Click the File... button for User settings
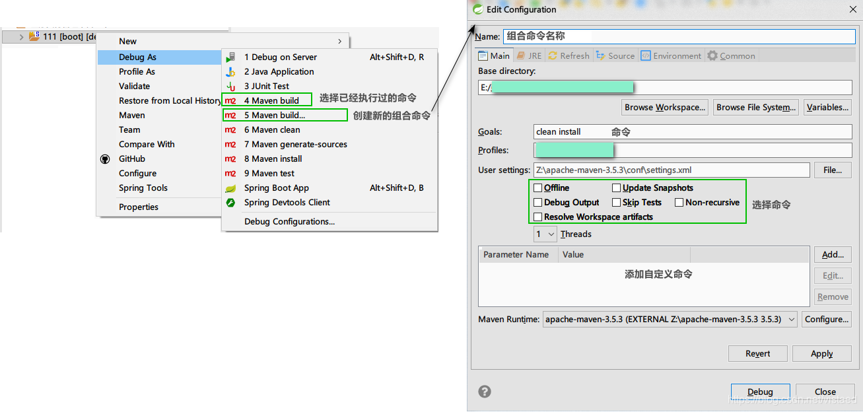The height and width of the screenshot is (412, 863). [833, 170]
